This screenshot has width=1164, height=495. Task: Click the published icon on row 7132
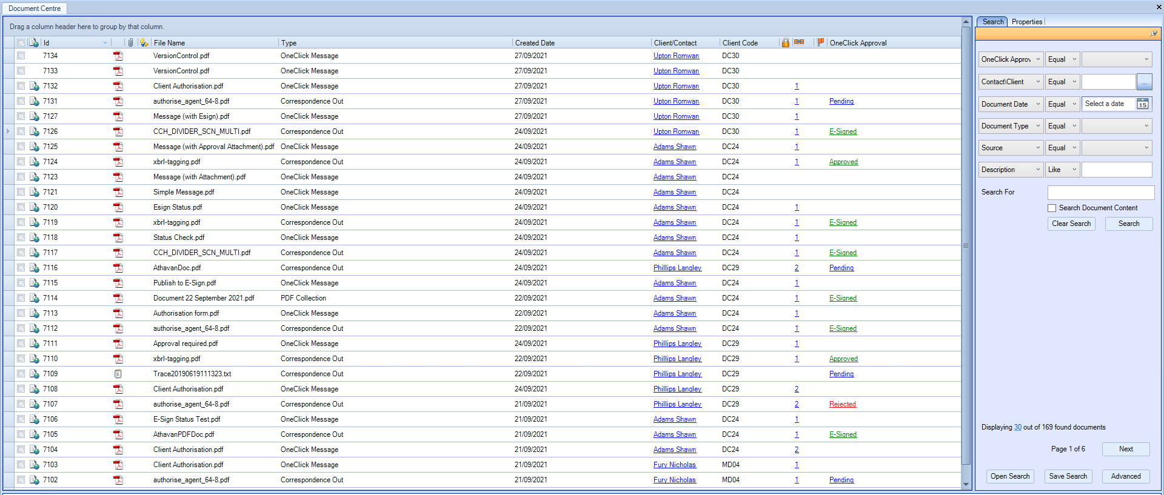[35, 86]
